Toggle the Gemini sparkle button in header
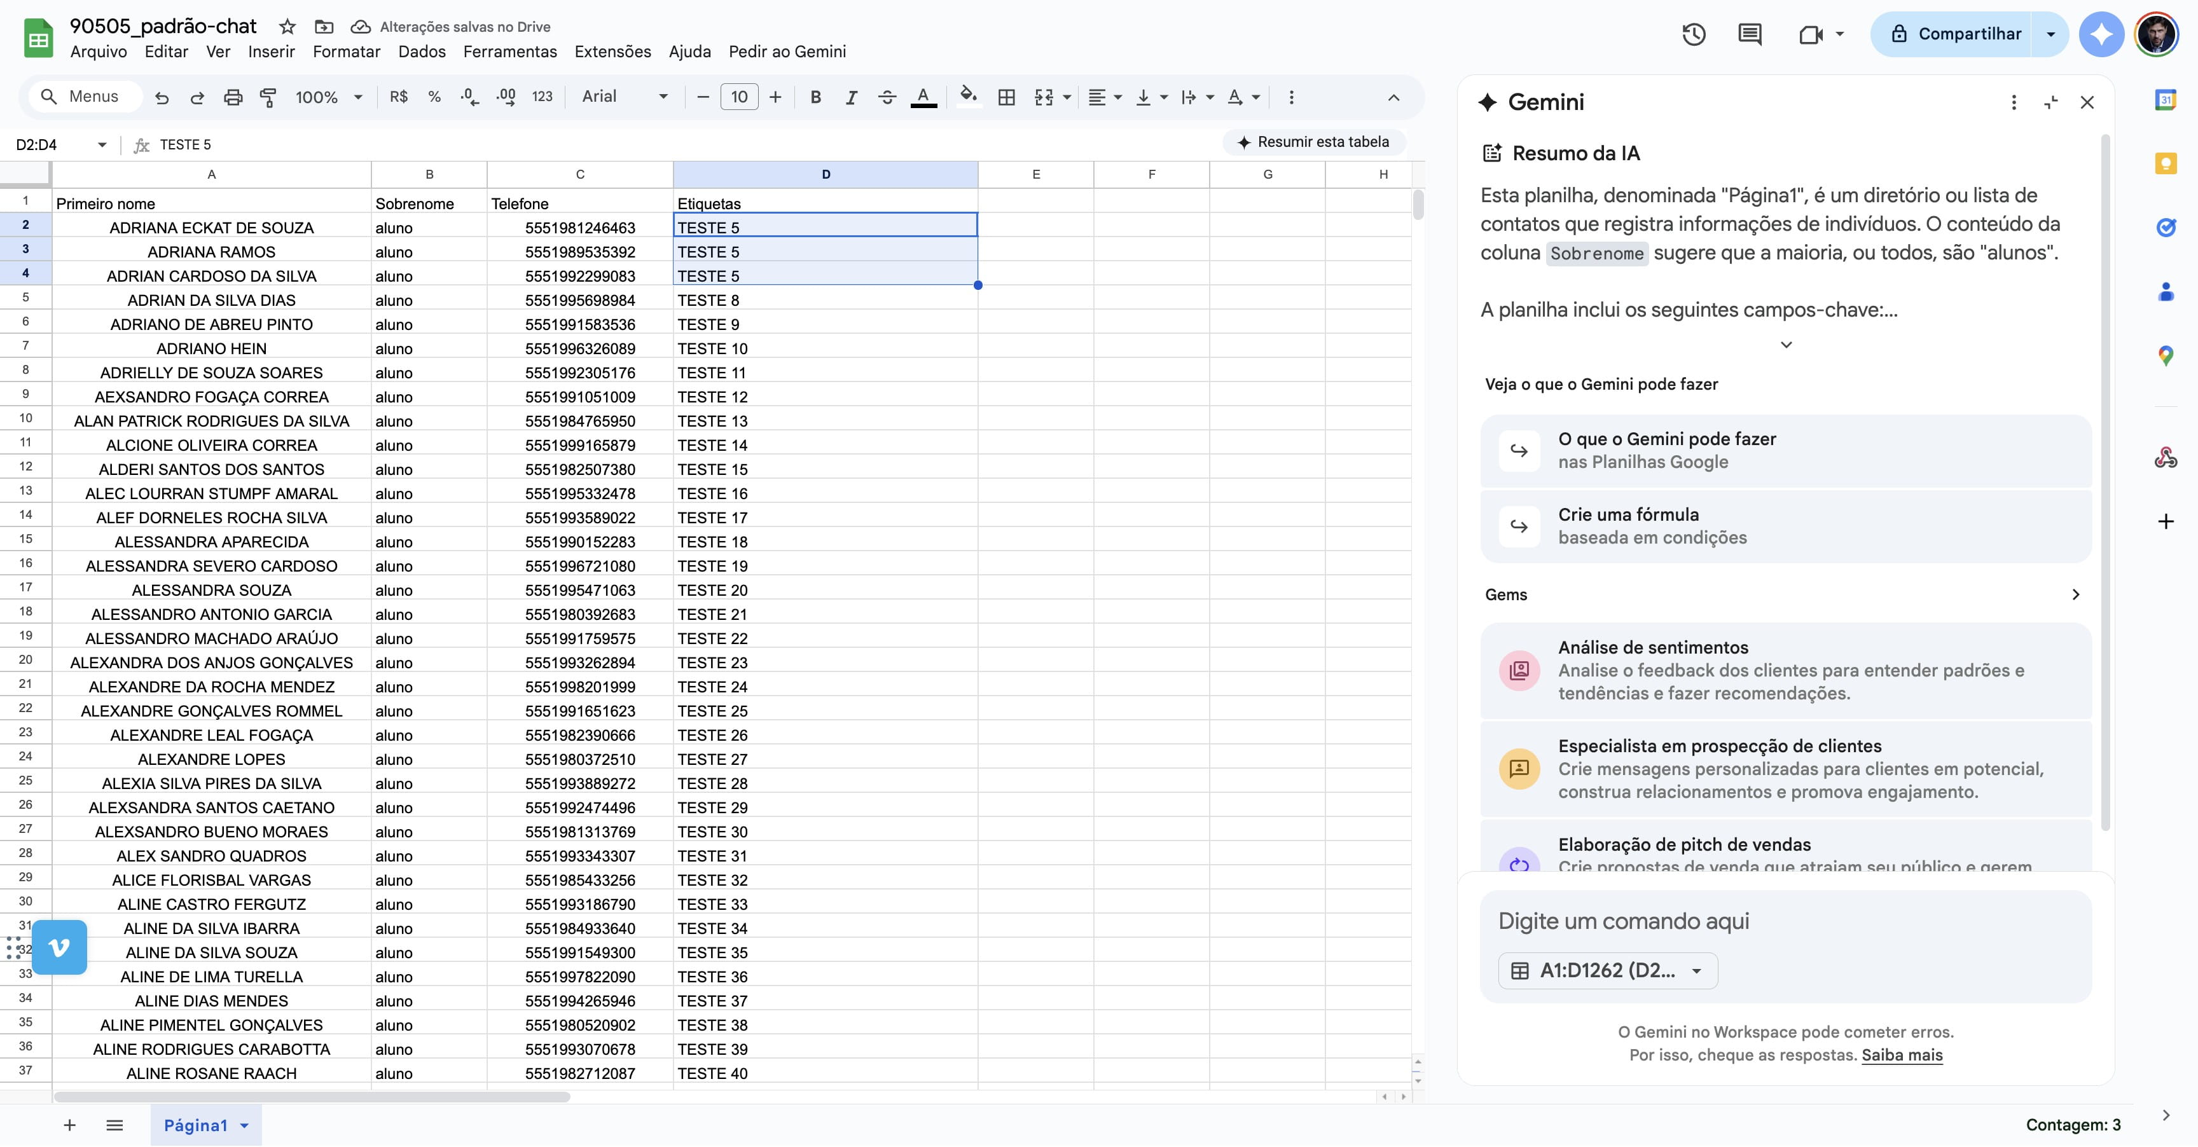The height and width of the screenshot is (1147, 2198). (x=2101, y=34)
